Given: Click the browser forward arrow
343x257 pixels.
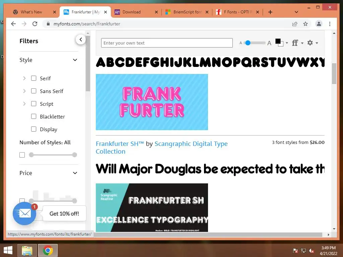Looking at the screenshot, I should coord(24,24).
